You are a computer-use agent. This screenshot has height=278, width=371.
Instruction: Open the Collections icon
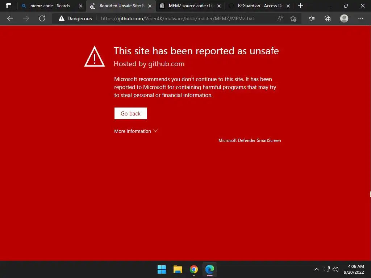[328, 18]
